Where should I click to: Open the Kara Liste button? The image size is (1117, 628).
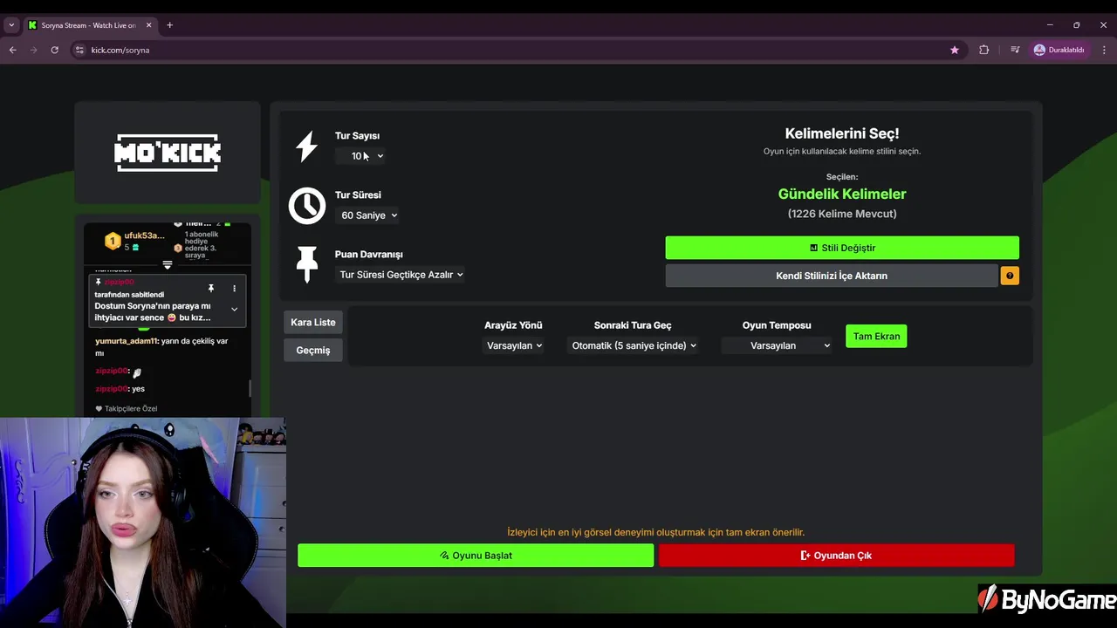[313, 323]
